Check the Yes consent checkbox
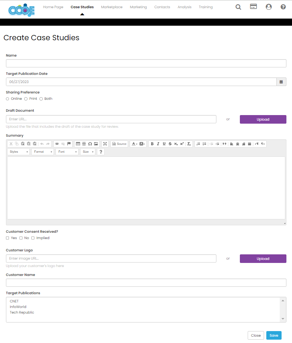 [7, 238]
